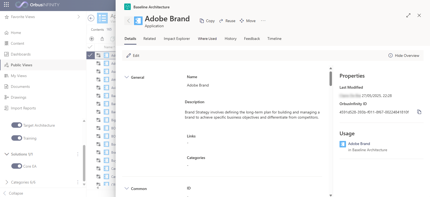
Task: Collapse the Common section
Action: click(x=126, y=188)
